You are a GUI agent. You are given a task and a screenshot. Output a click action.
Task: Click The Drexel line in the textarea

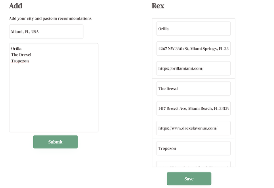21,55
